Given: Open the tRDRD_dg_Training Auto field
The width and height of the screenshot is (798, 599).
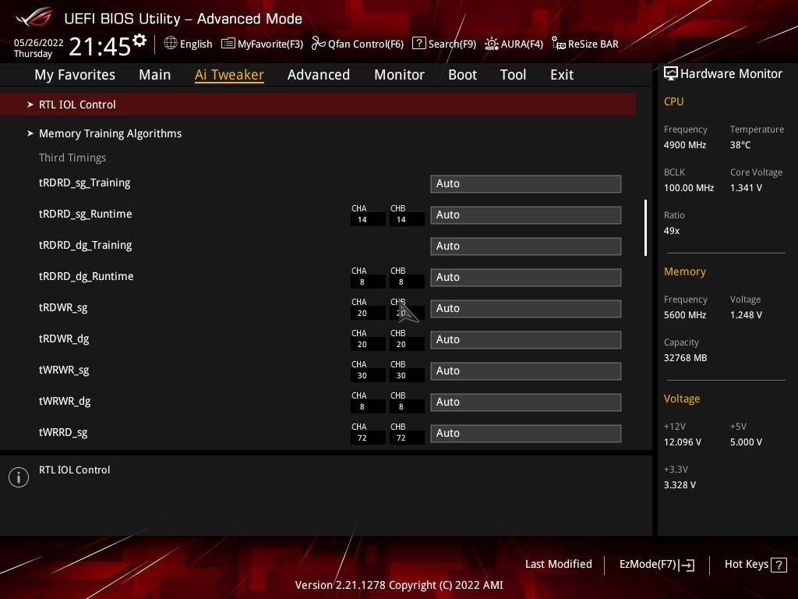Looking at the screenshot, I should coord(526,246).
